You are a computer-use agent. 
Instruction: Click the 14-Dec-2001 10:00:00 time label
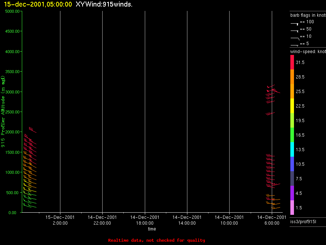pos(229,220)
